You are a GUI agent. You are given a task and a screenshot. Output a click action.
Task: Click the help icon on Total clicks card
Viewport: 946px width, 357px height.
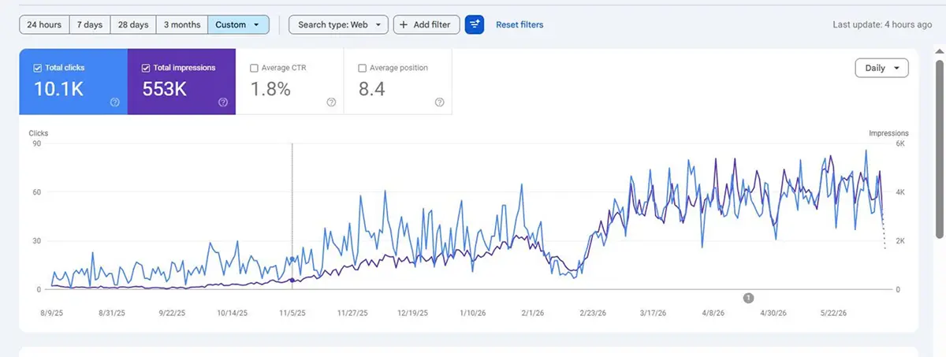tap(114, 102)
